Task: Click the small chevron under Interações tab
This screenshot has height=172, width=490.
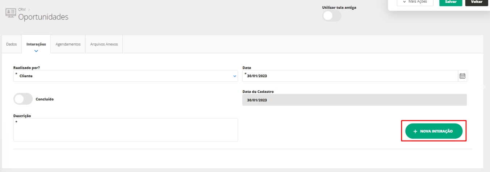Action: pos(36,51)
